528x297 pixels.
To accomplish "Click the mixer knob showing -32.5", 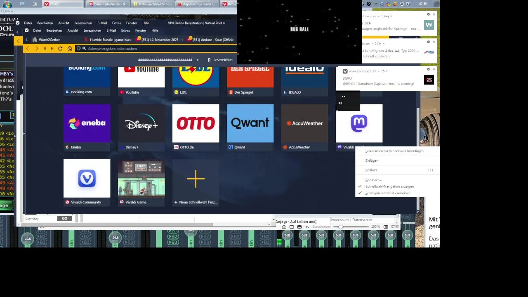I will [x=27, y=238].
